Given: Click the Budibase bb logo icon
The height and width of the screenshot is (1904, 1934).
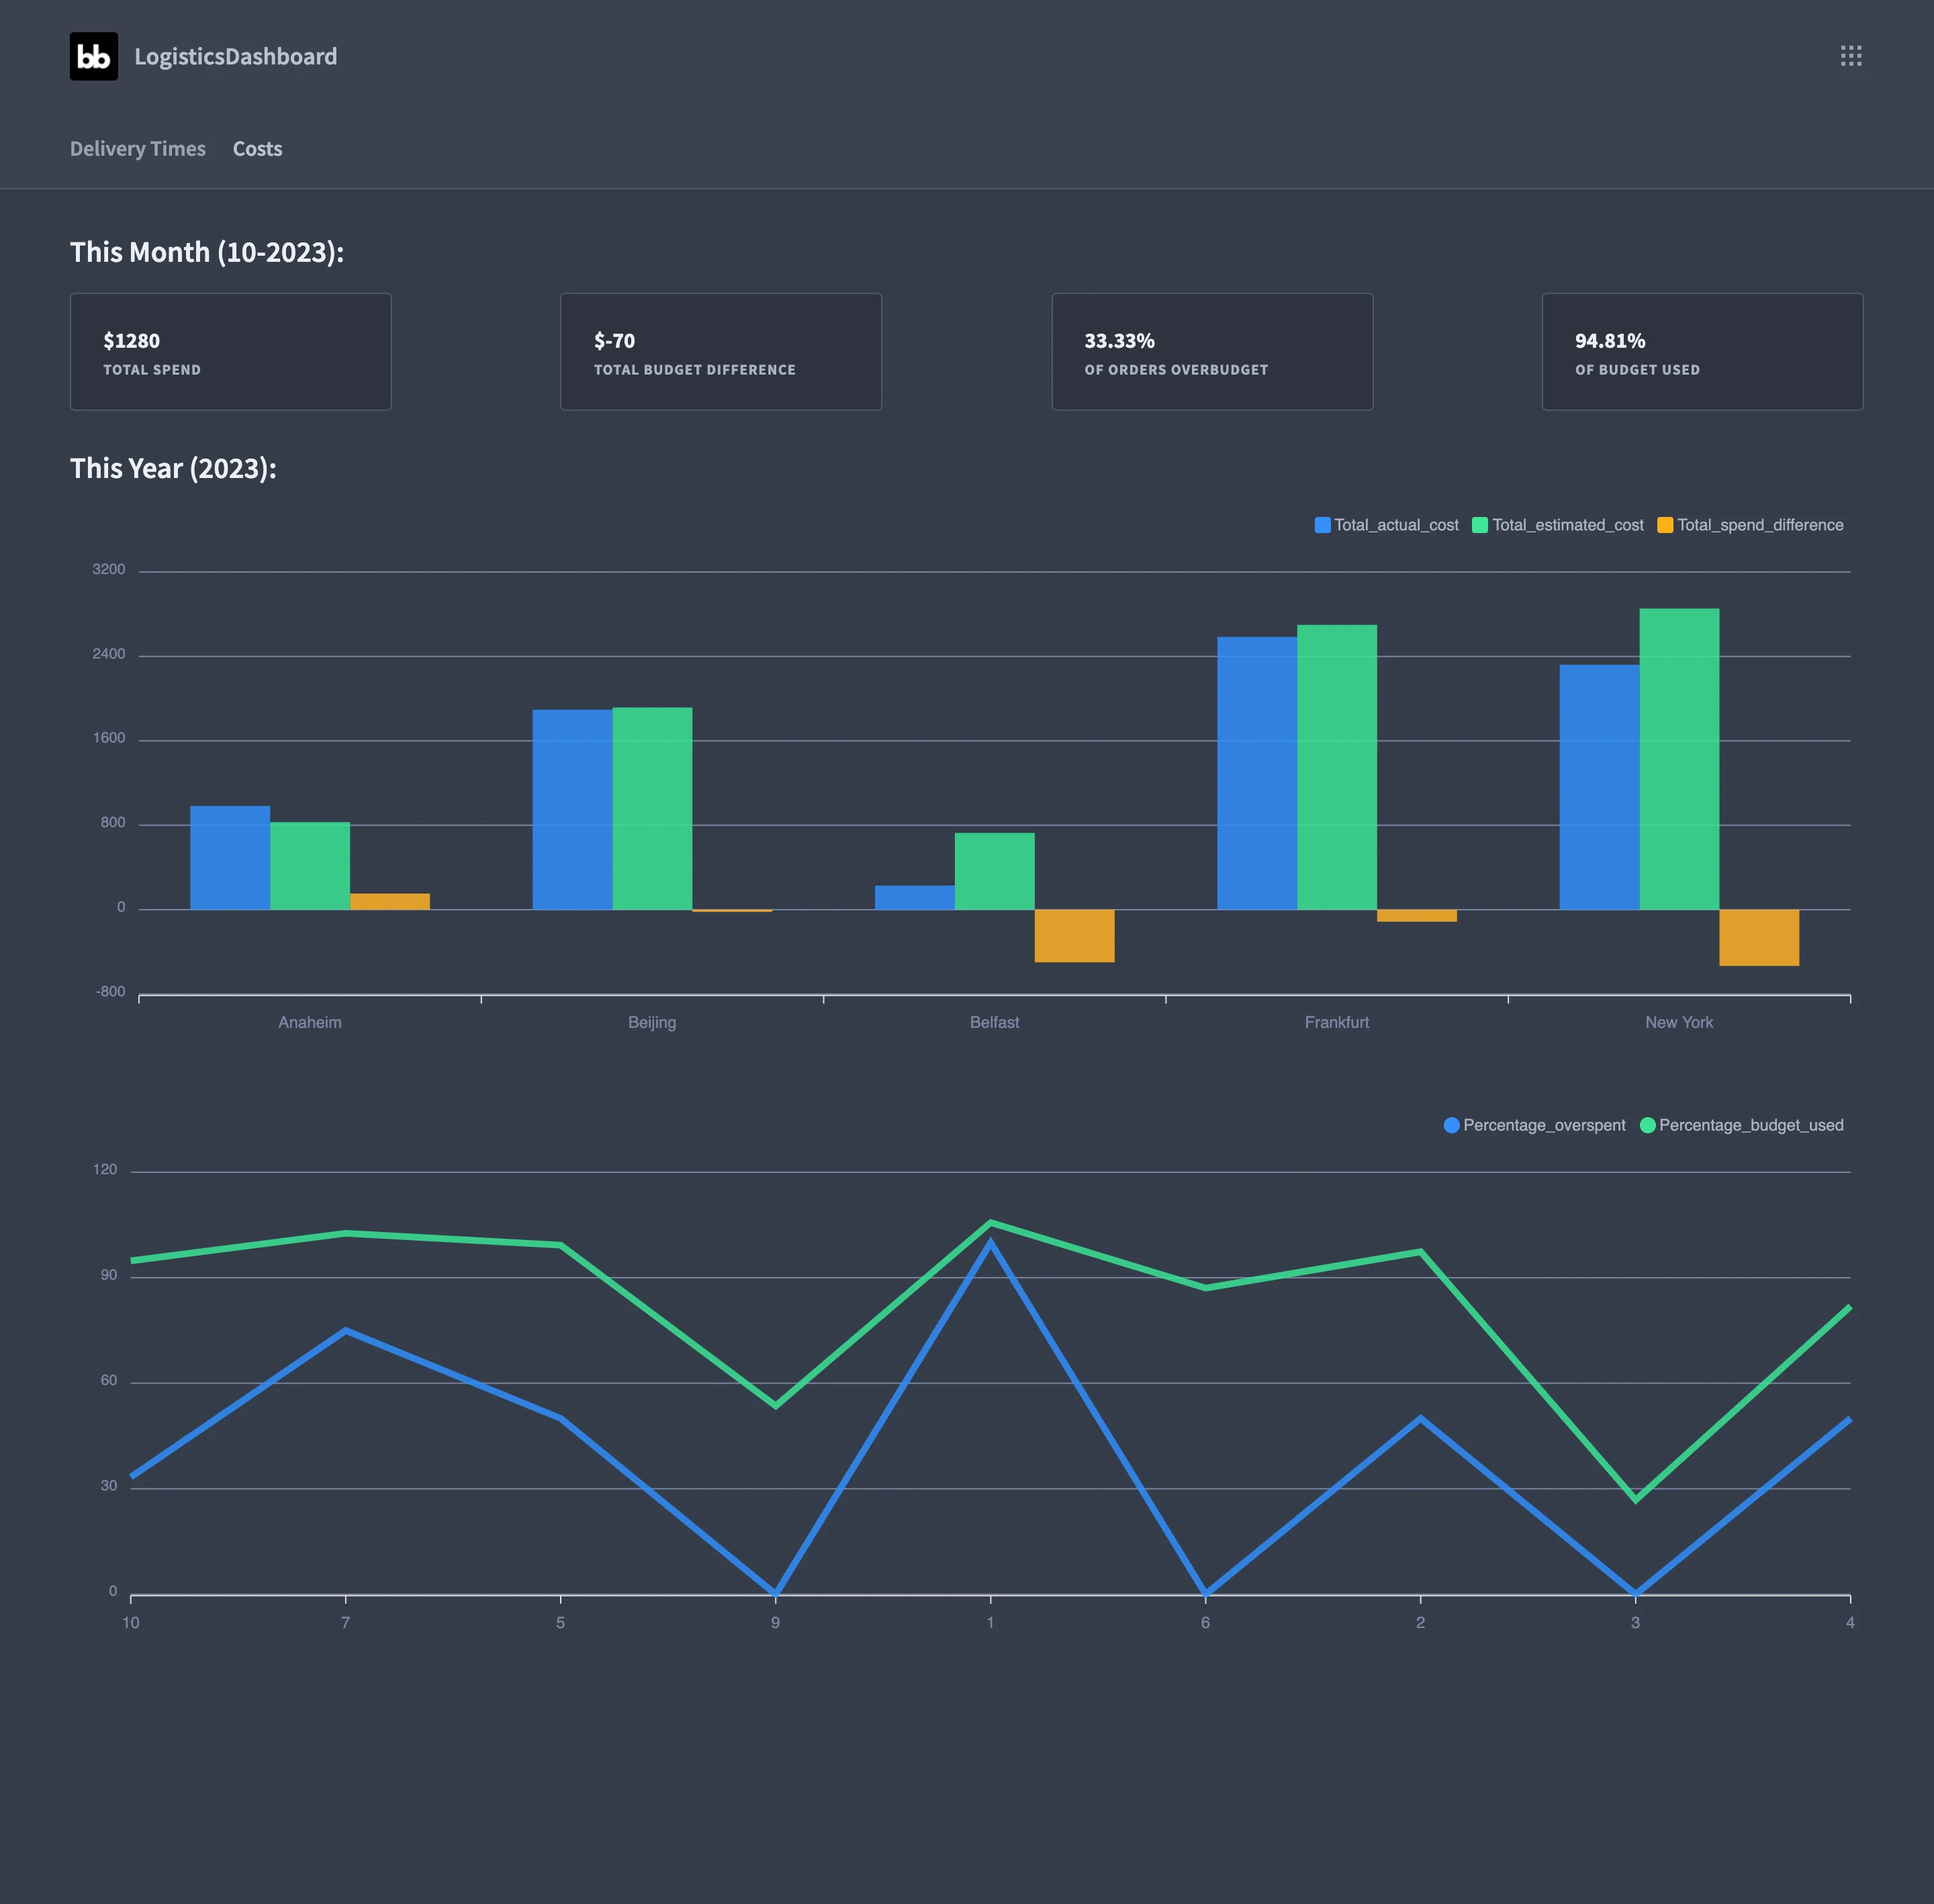Looking at the screenshot, I should click(94, 56).
